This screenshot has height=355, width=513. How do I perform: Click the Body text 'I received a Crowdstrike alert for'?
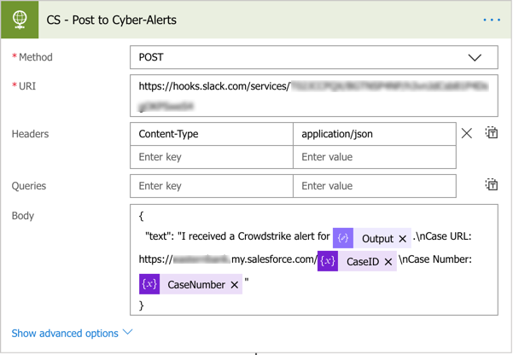[255, 236]
